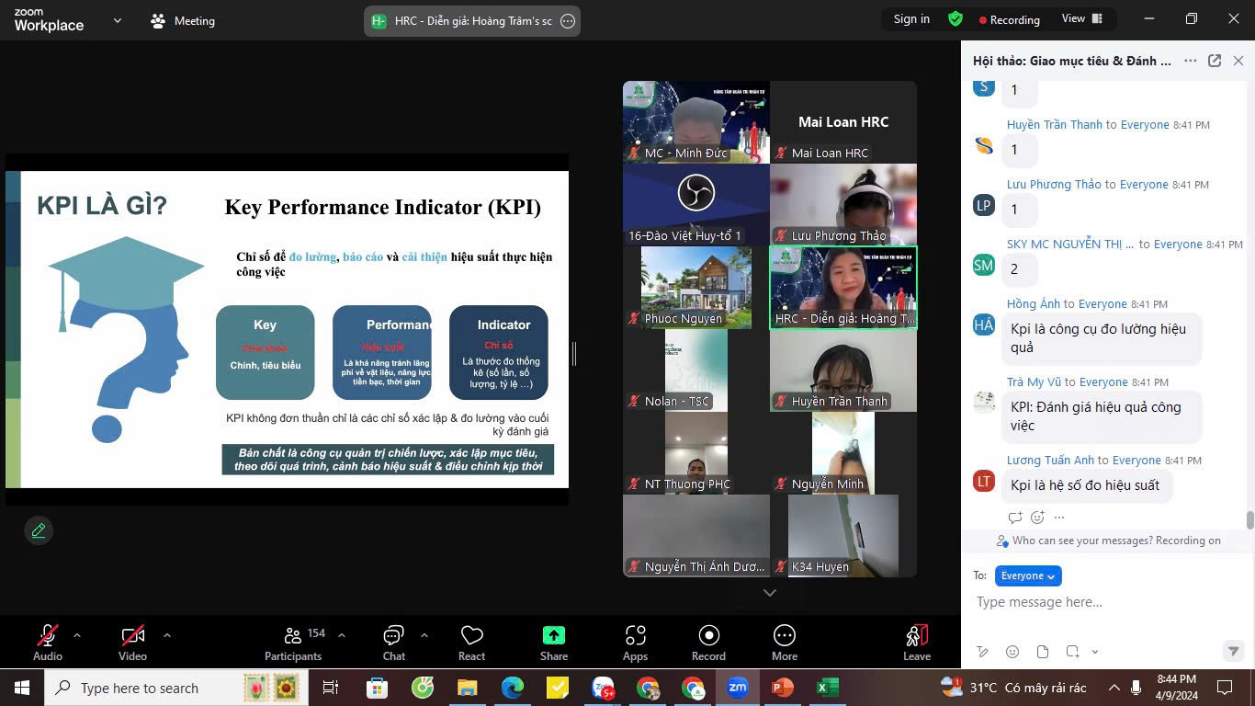Open the Participants list
The width and height of the screenshot is (1255, 706).
point(293,642)
